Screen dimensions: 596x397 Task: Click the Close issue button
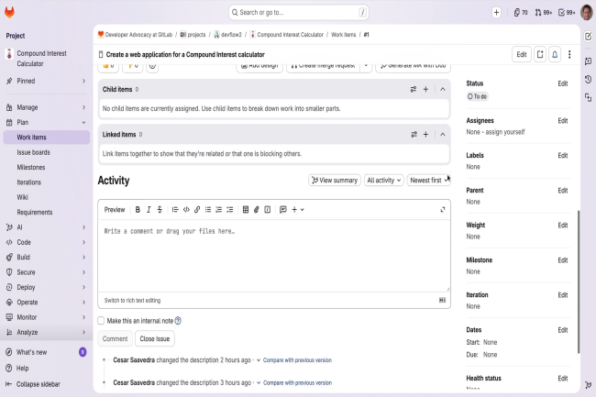point(155,339)
